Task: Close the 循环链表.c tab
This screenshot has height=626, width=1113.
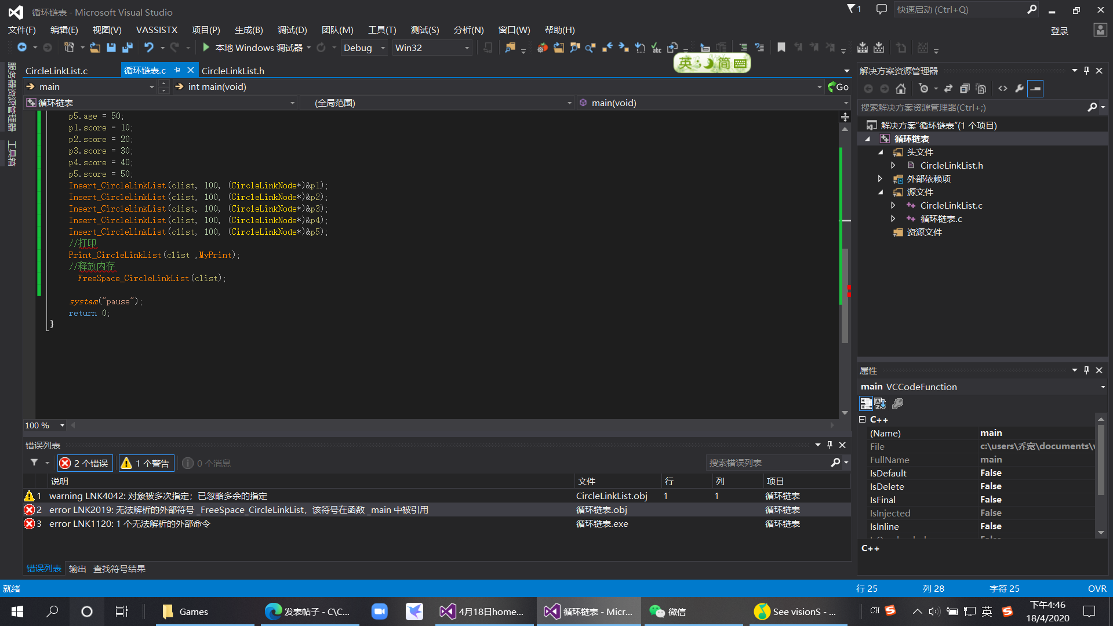Action: point(190,70)
